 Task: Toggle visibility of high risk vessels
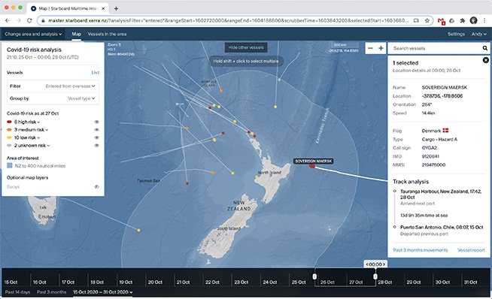tap(96, 122)
